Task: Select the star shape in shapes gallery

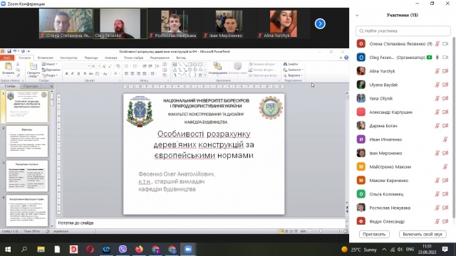Action: (x=200, y=75)
